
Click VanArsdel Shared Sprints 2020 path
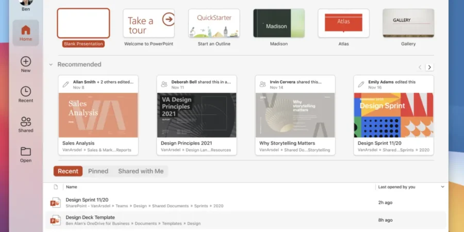(393, 150)
